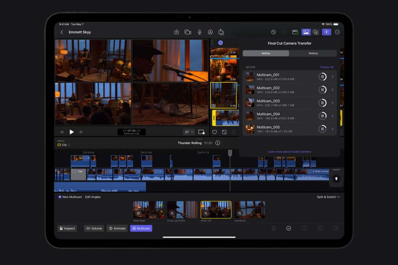Tap the Share export icon
The height and width of the screenshot is (265, 398).
221,32
